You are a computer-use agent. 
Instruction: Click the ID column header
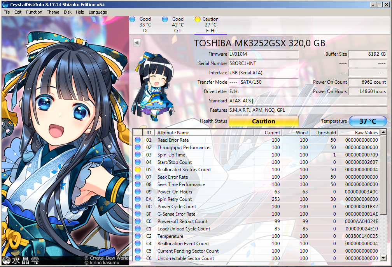(x=149, y=132)
